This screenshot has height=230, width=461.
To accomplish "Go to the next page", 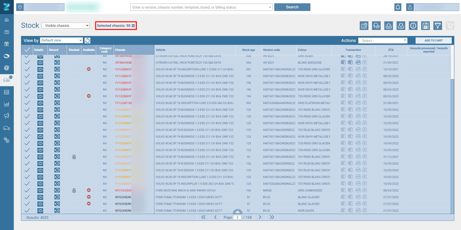I will tap(260, 217).
